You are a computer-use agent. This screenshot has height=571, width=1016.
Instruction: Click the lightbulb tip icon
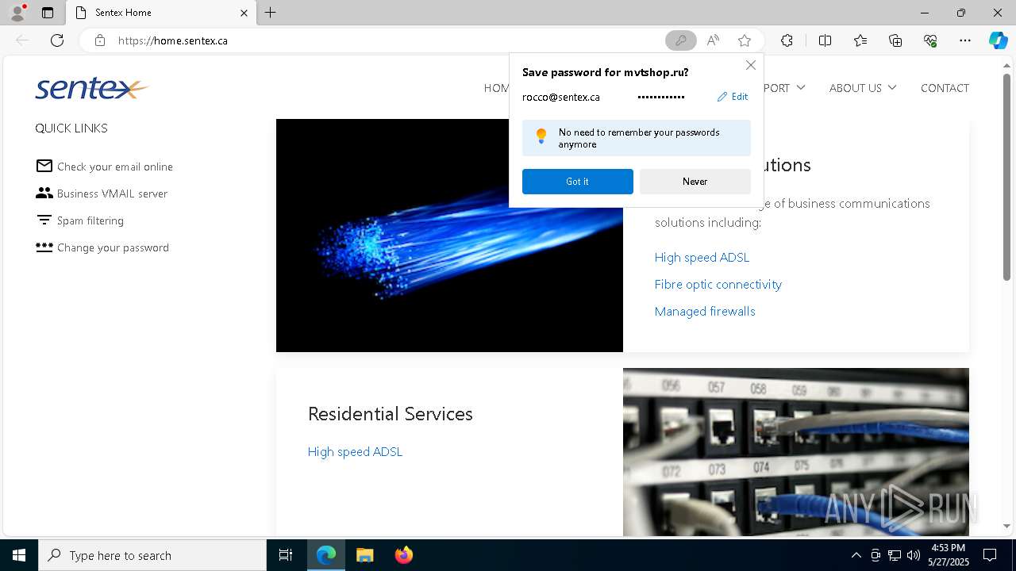tap(541, 136)
